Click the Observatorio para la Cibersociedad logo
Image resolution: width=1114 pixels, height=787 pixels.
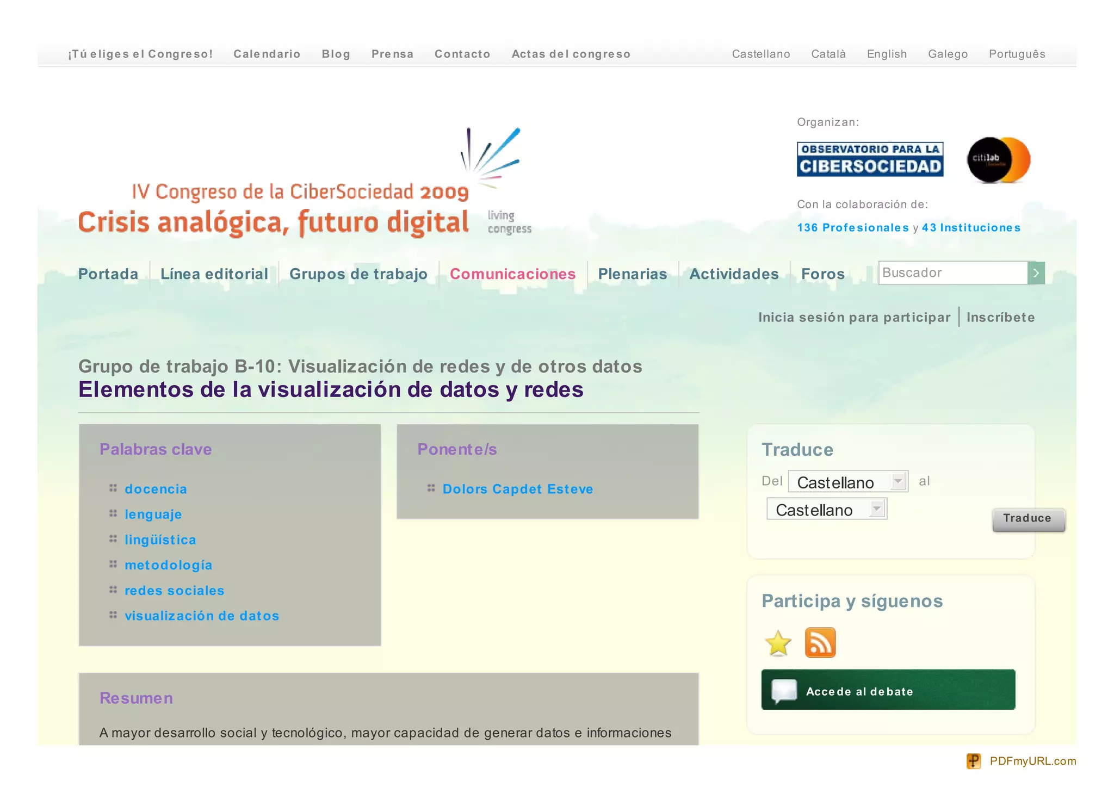tap(870, 159)
